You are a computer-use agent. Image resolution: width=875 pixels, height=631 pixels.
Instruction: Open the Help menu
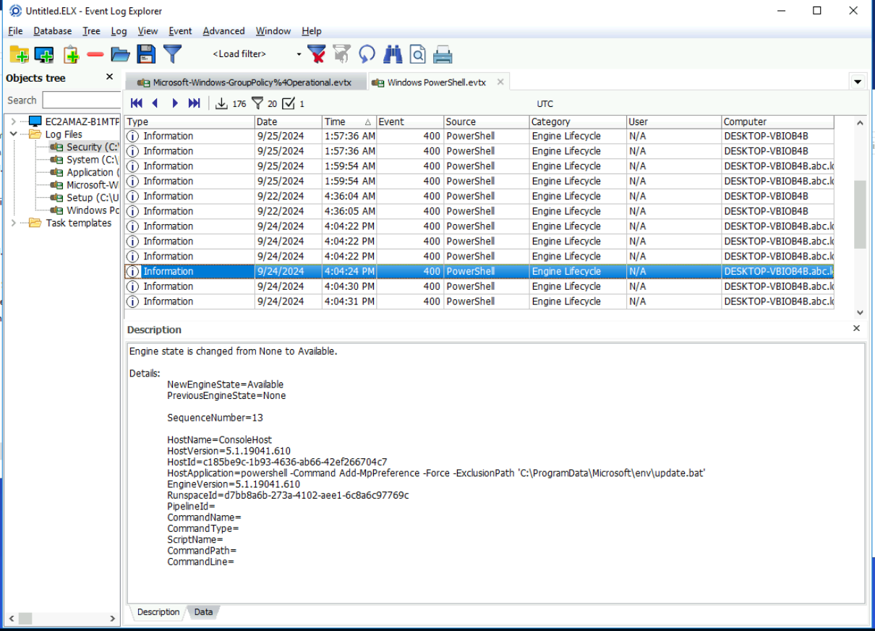(x=312, y=31)
